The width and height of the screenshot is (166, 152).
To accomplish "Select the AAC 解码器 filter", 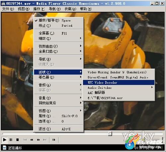I will point(119,93).
